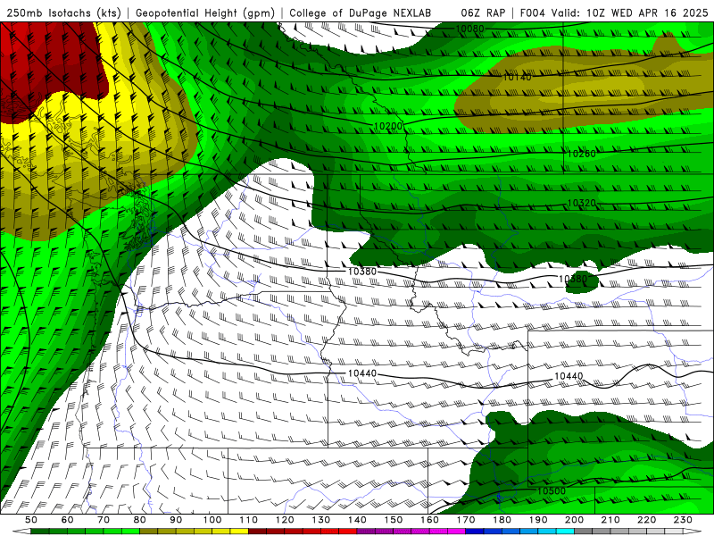Click the '06Z RAP' model run text
The height and width of the screenshot is (536, 714).
coord(483,13)
